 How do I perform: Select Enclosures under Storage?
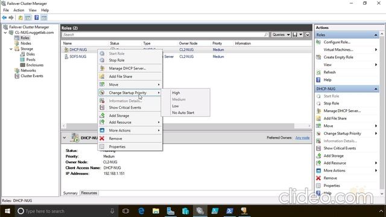click(35, 65)
